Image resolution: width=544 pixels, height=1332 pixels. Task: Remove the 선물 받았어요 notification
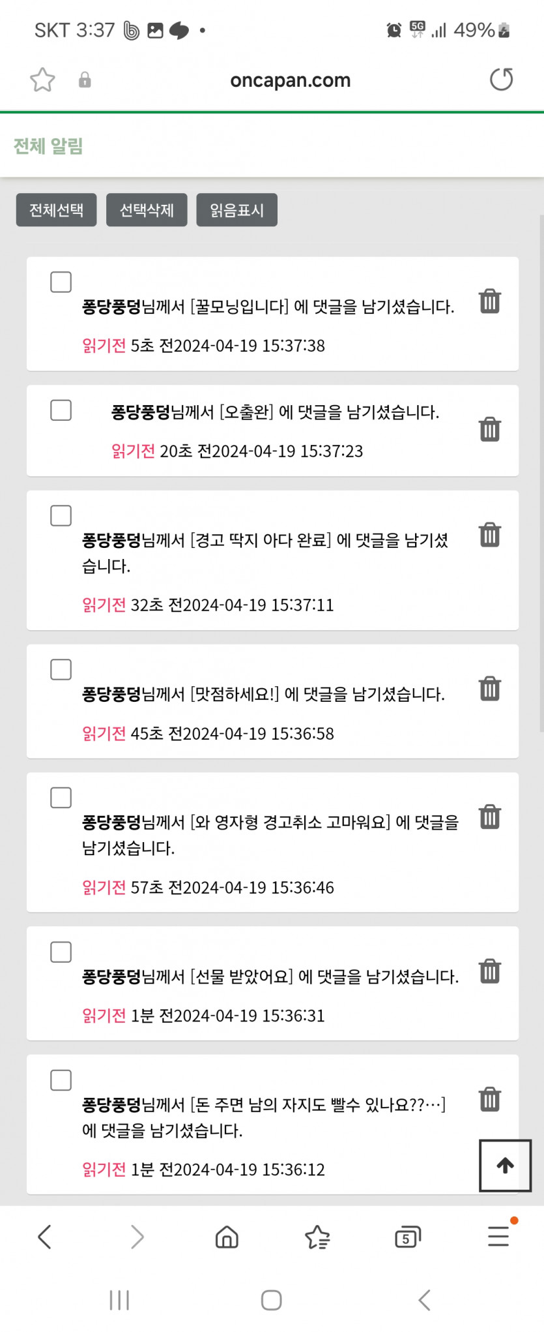click(x=490, y=971)
